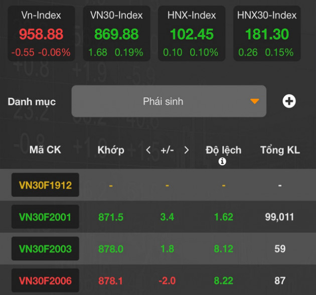The width and height of the screenshot is (316, 295).
Task: Click matched price 878.1
Action: coord(110,281)
